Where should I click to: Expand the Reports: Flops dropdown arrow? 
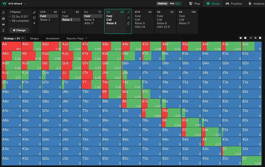click(86, 39)
